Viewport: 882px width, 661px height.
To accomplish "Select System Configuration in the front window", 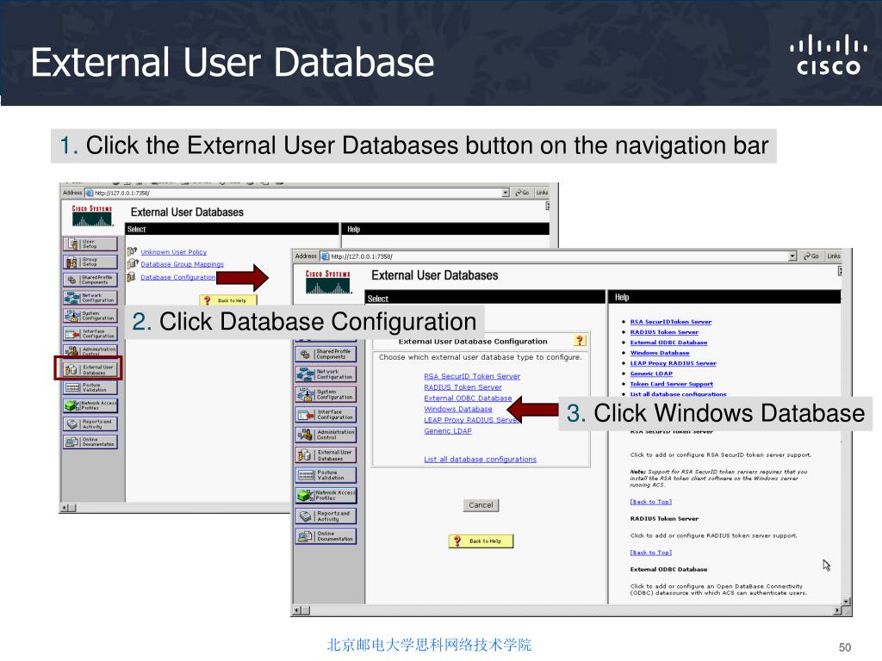I will [326, 394].
